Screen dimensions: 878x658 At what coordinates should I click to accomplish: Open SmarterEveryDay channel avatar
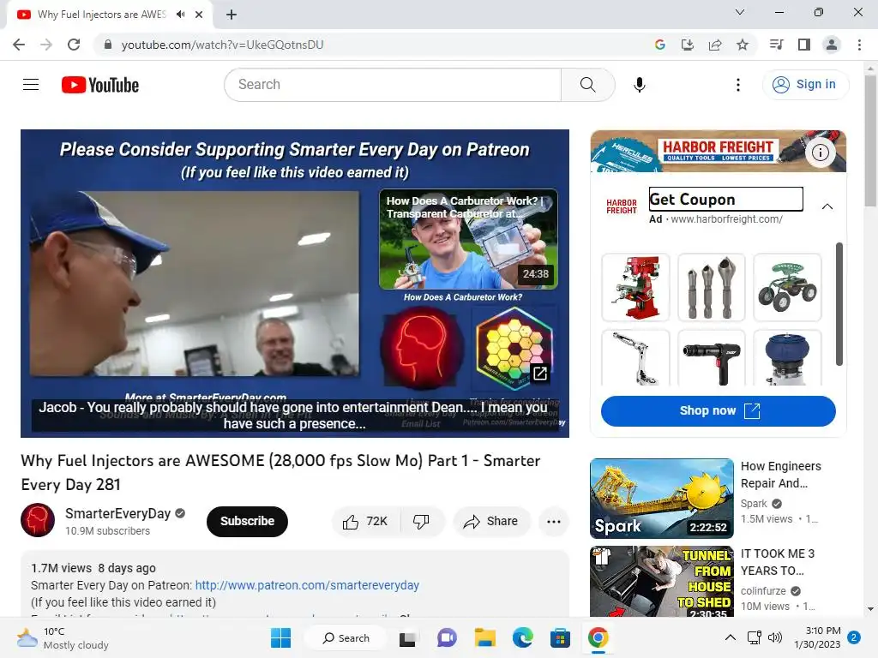click(38, 520)
